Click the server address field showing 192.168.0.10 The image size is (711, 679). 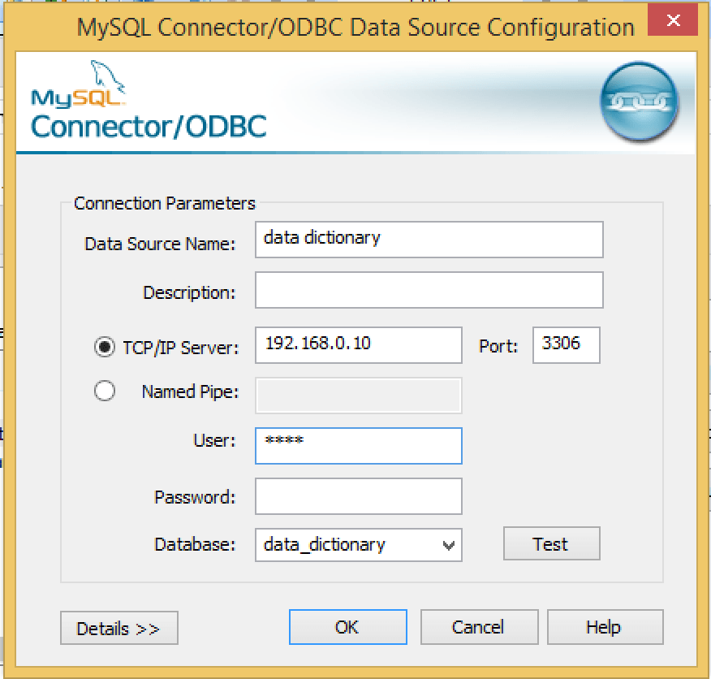tap(358, 344)
